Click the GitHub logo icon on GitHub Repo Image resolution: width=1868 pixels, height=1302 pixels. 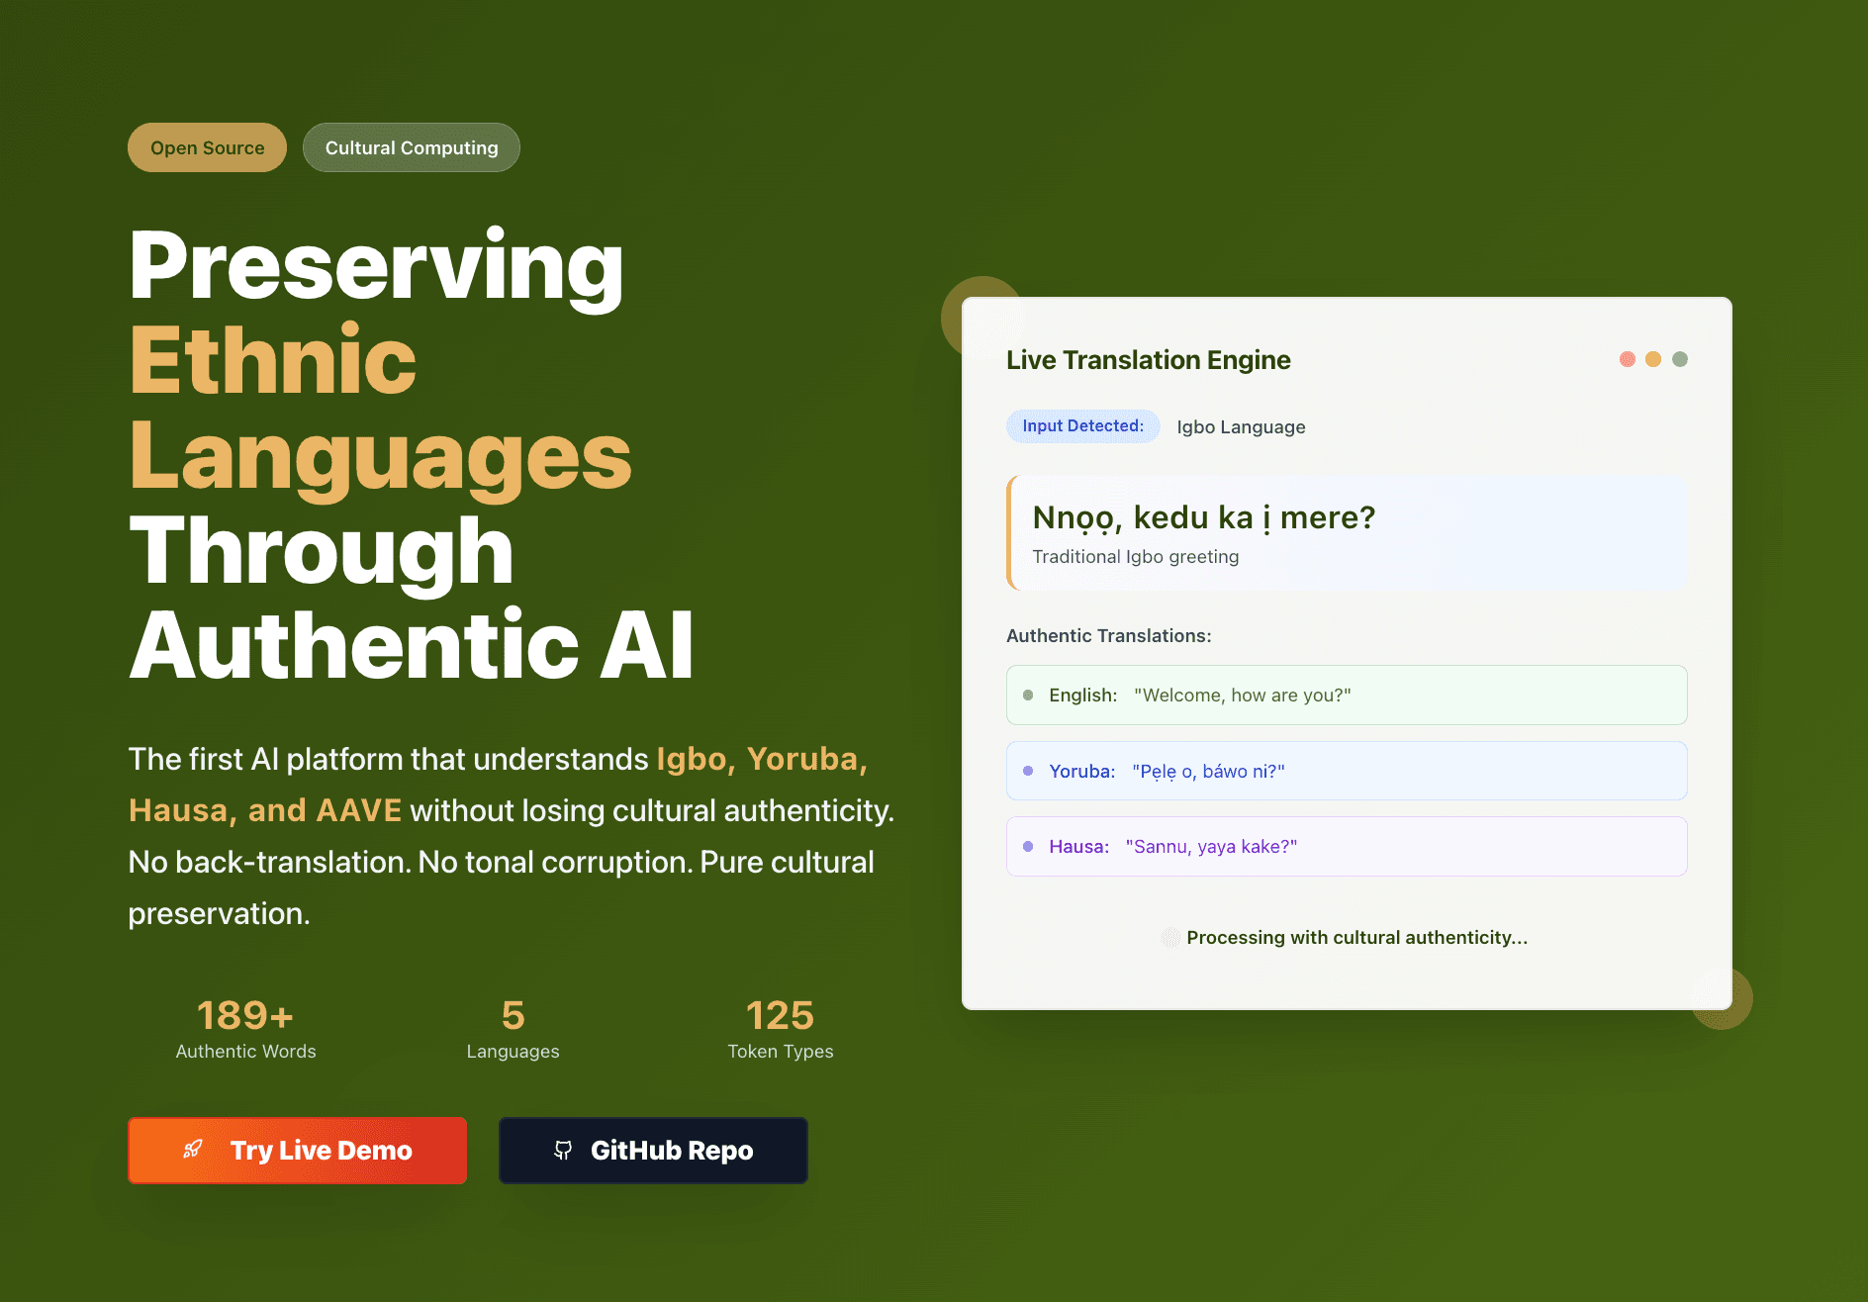pos(564,1151)
